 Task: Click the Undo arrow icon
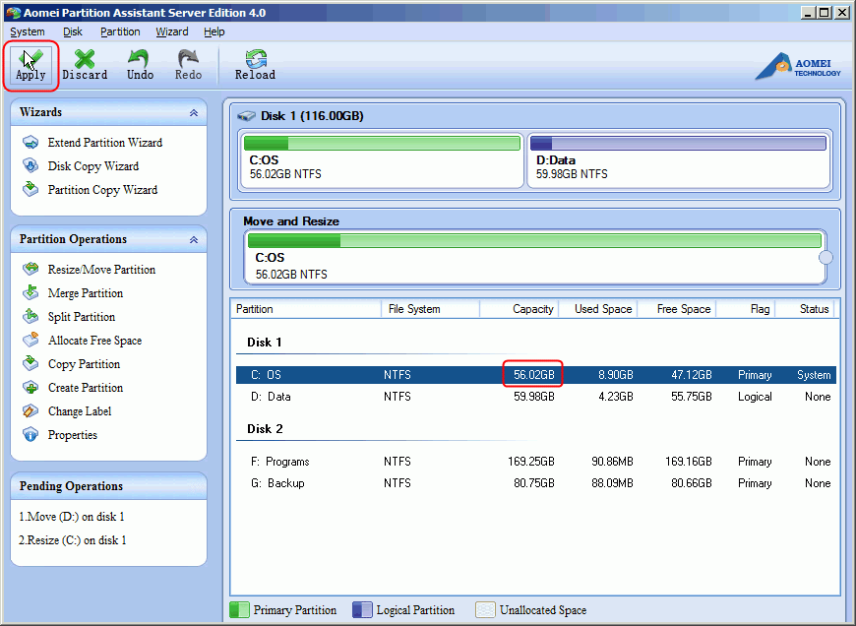coord(140,63)
